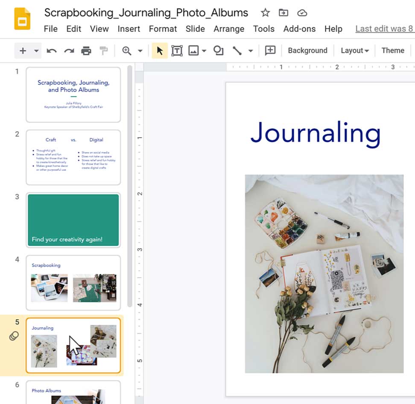
Task: Insert a shape
Action: [218, 50]
